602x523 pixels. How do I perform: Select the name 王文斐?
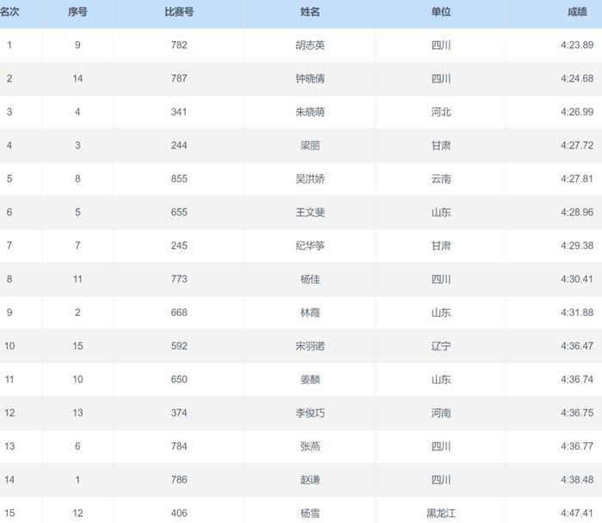[310, 212]
